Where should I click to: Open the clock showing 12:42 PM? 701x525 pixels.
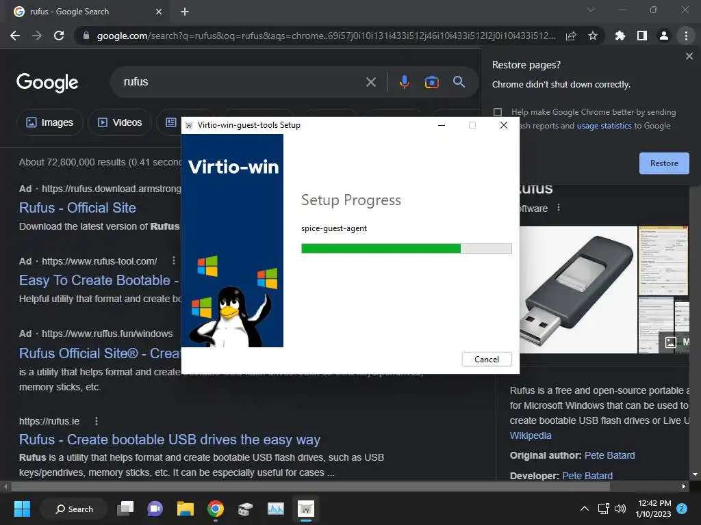click(x=653, y=509)
